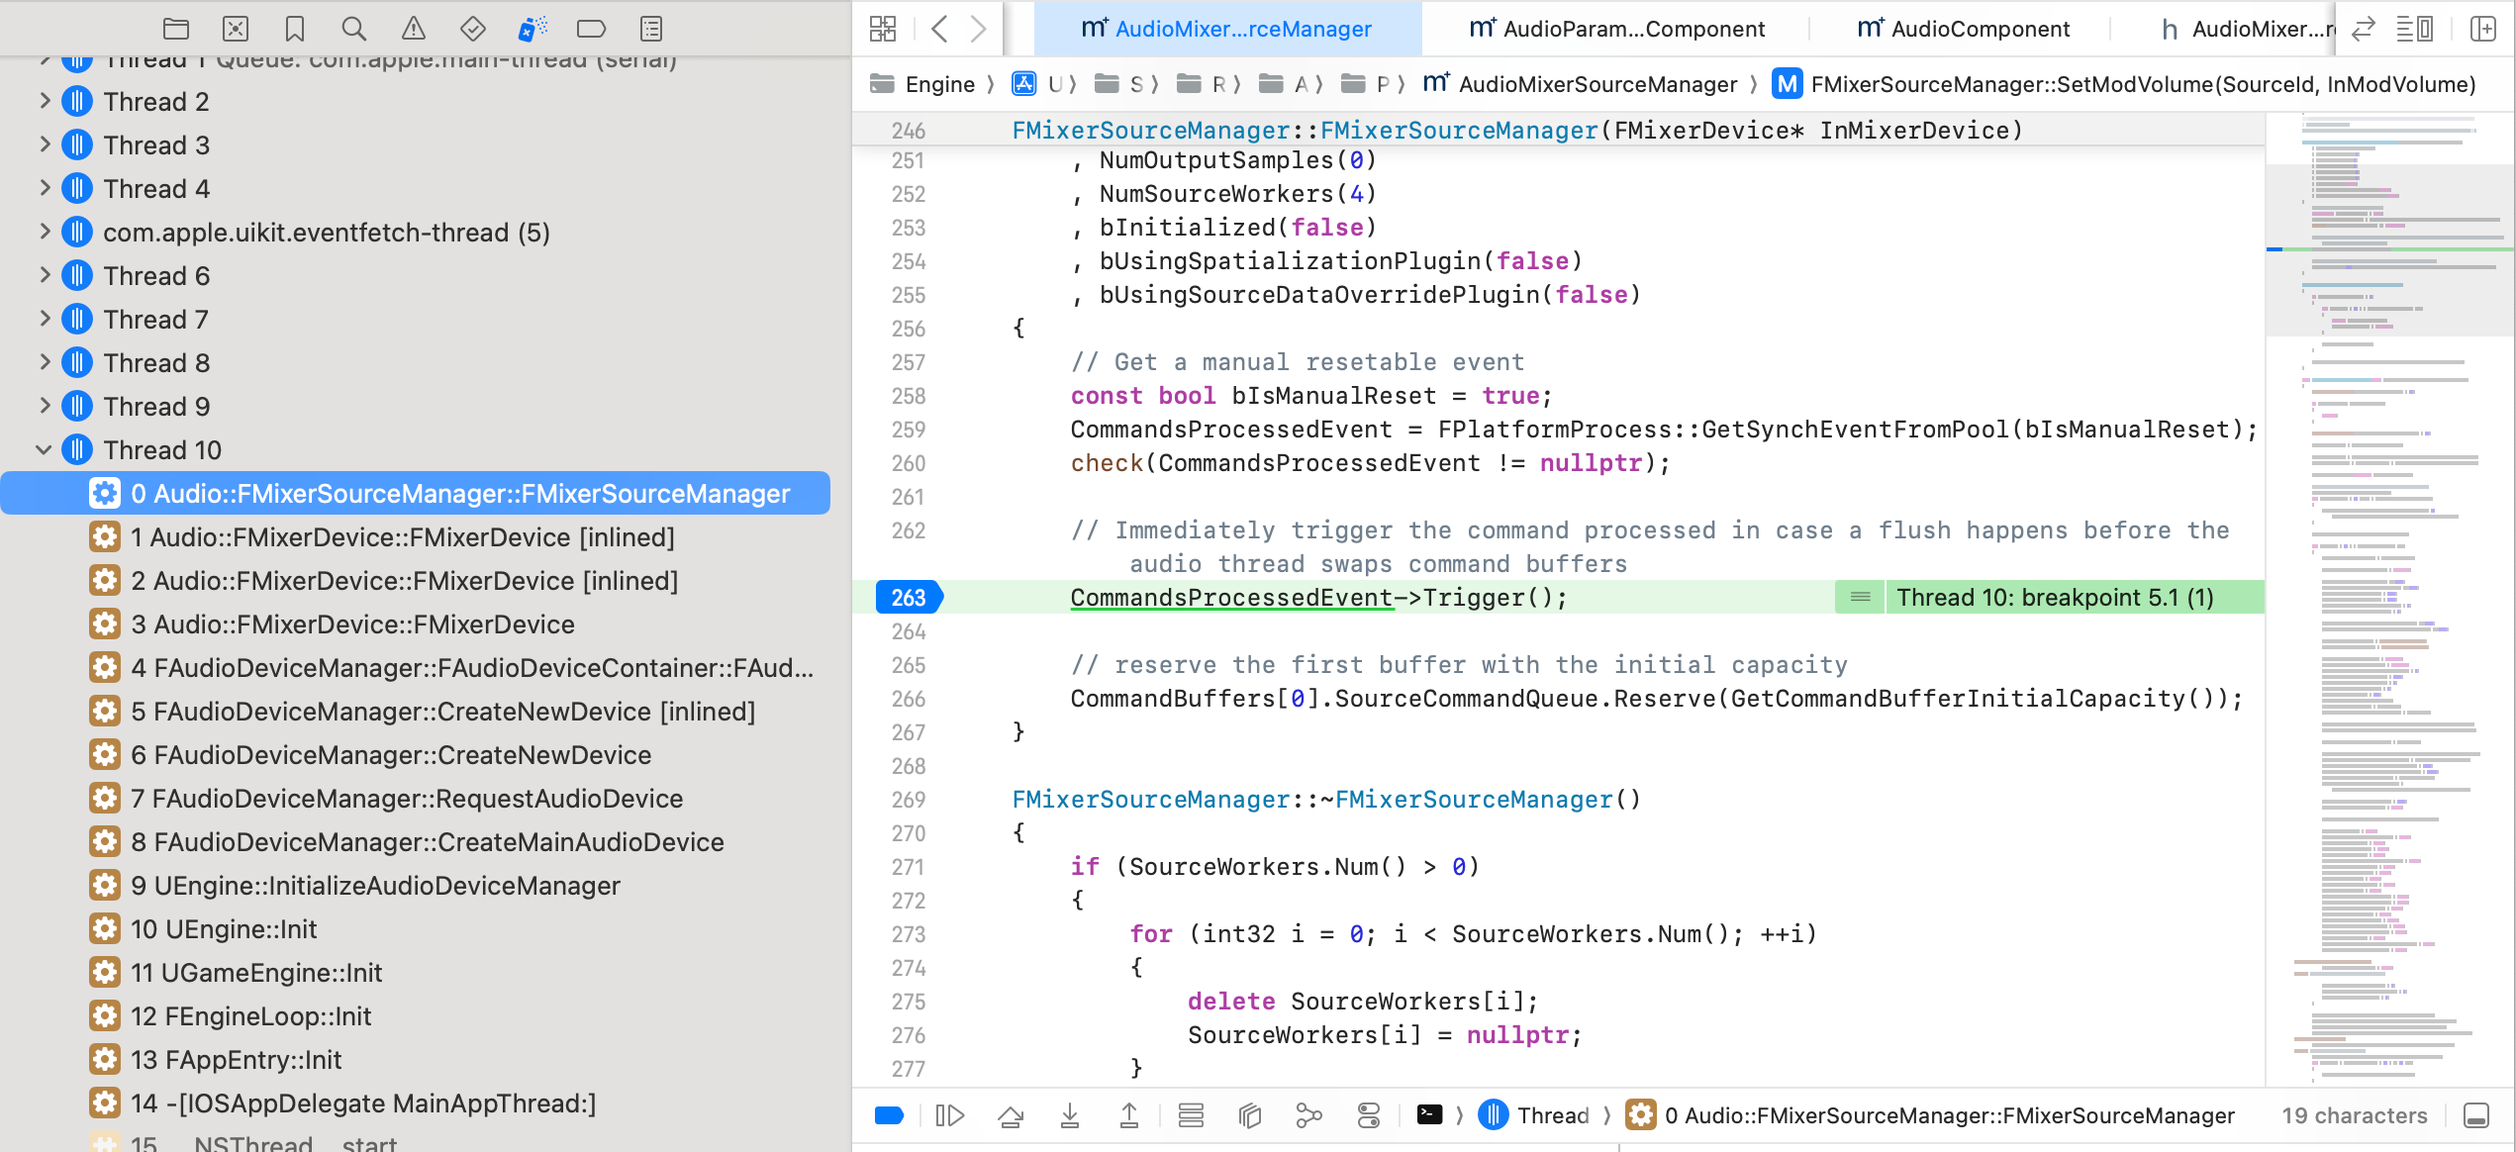
Task: Hide the debug area panel toggle
Action: [2475, 1116]
